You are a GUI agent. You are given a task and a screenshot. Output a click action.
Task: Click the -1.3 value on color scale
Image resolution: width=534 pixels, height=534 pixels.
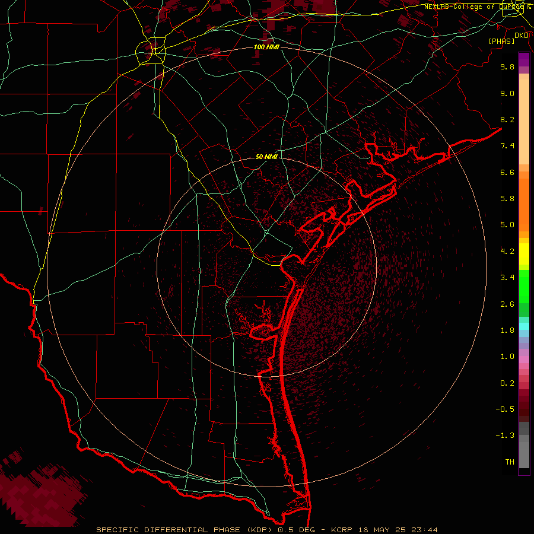tap(505, 436)
